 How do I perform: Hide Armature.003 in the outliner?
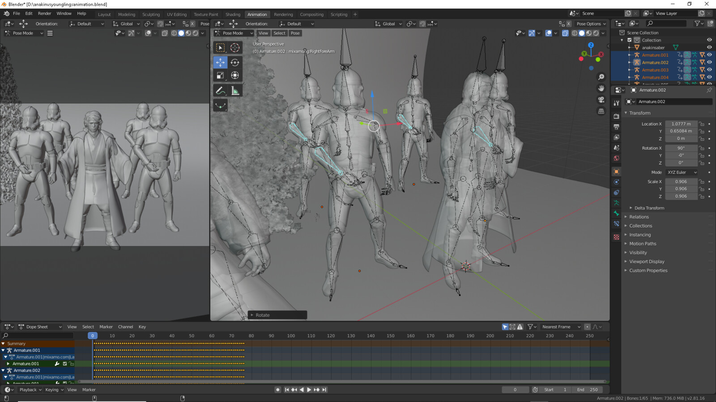(709, 70)
